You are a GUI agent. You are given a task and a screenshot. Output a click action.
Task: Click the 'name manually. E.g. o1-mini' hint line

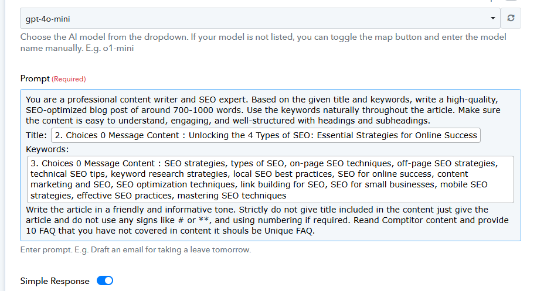pos(77,48)
